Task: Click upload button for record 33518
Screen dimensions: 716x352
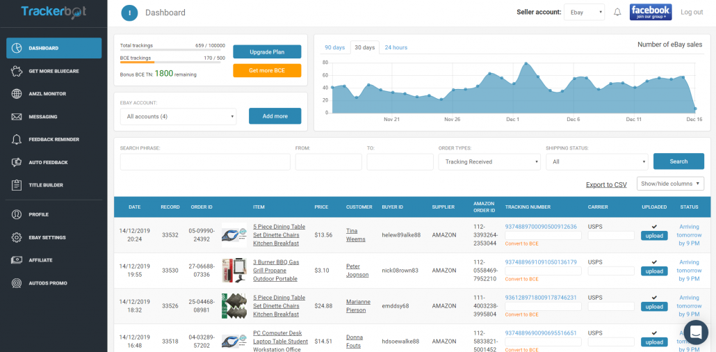Action: [654, 342]
